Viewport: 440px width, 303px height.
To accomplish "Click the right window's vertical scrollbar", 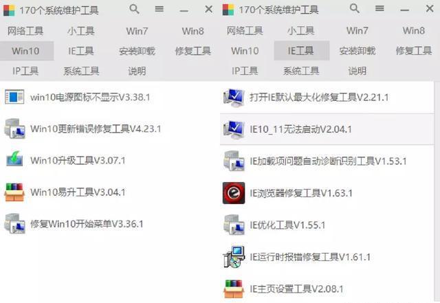I will point(437,192).
